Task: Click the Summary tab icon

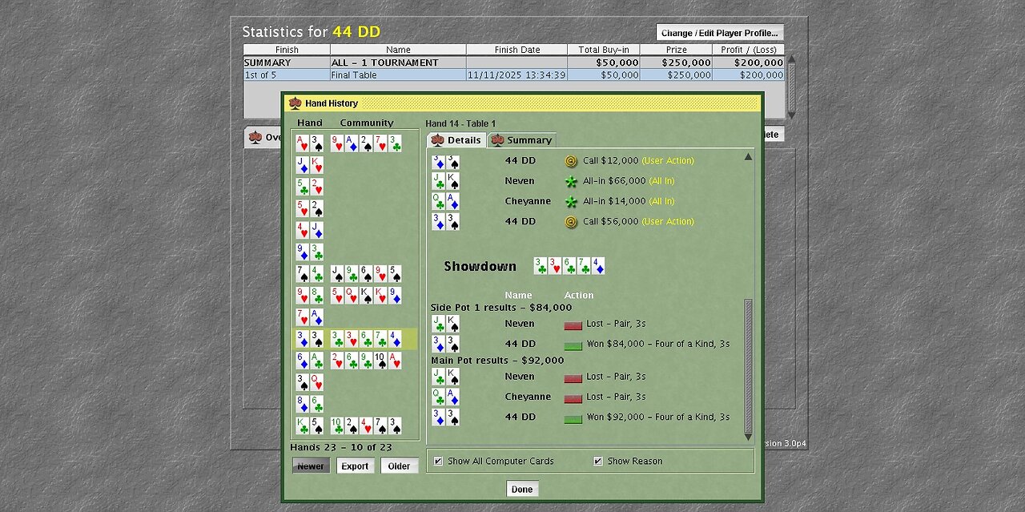Action: (497, 140)
